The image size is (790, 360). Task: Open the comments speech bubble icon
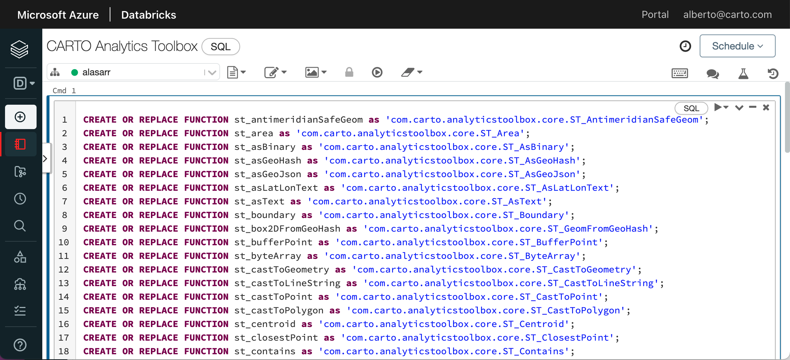click(x=712, y=74)
